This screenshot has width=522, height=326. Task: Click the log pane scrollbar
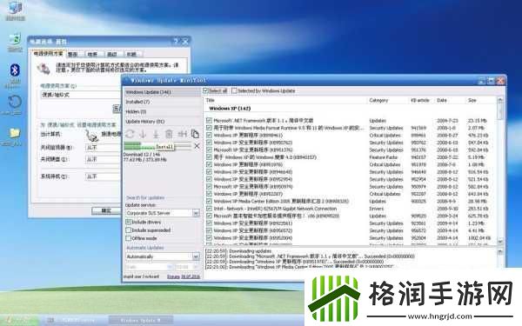click(500, 256)
